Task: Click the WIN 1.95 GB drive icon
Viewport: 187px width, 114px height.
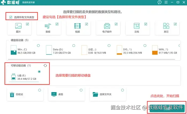Action: pyautogui.click(x=155, y=50)
